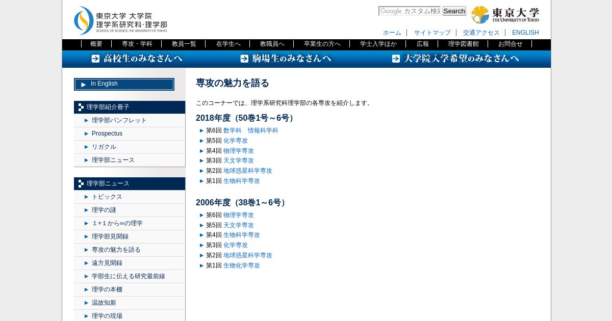Click the arrow icon beside 駒場生のみなさんへ

pos(244,59)
